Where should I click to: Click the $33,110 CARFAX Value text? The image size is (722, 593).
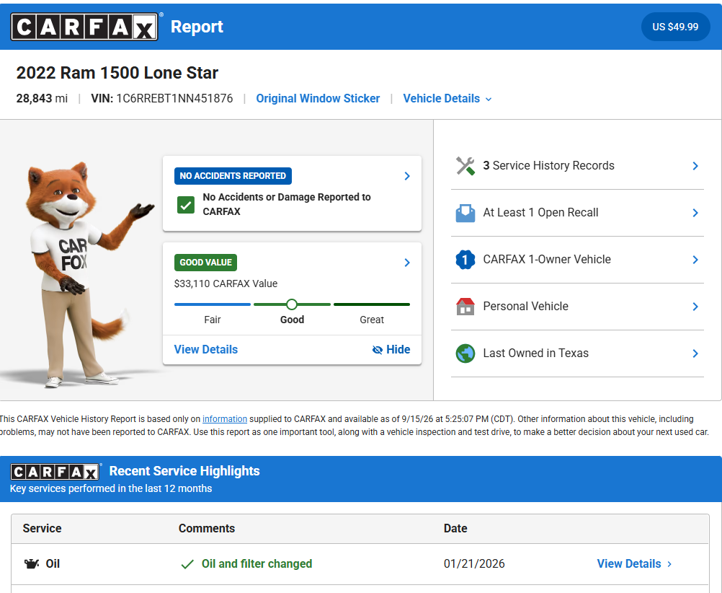tap(226, 284)
